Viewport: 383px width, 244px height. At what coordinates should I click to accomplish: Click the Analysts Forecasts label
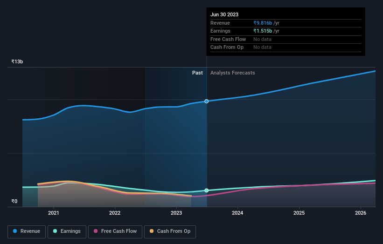point(232,73)
